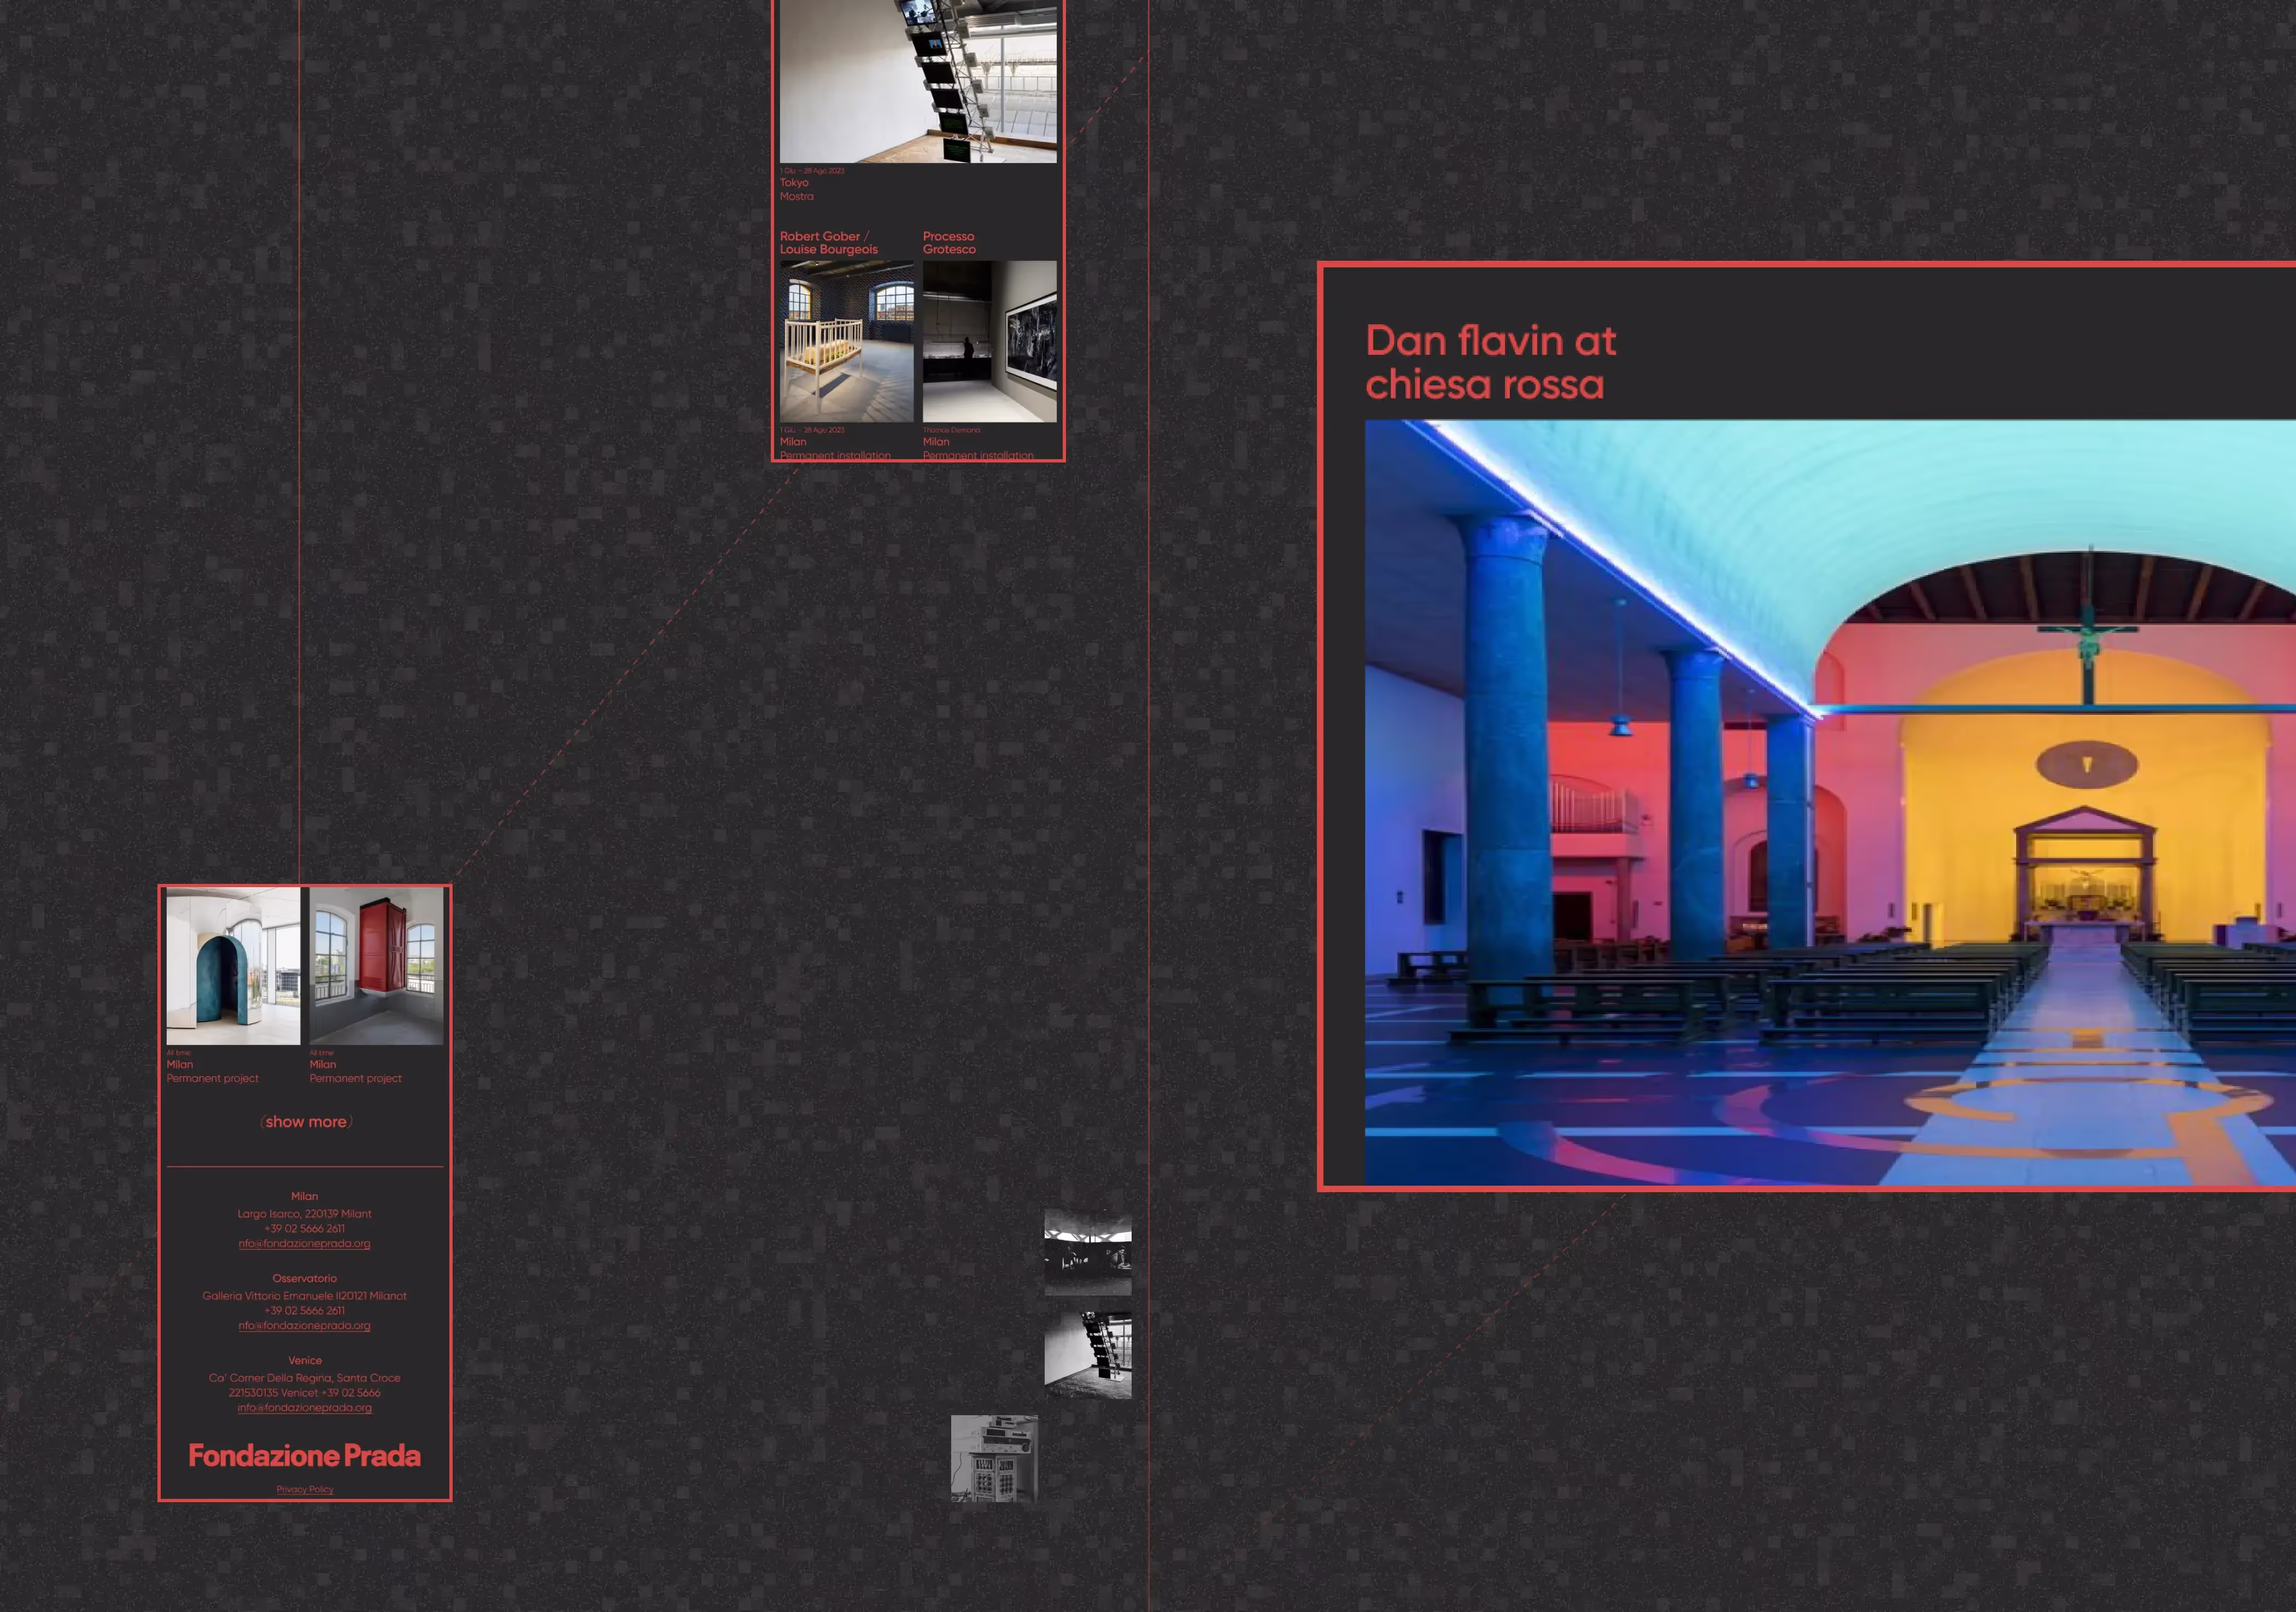Select the "Dan flavin at chiesa rossa" heading
This screenshot has width=2296, height=1612.
(1491, 362)
